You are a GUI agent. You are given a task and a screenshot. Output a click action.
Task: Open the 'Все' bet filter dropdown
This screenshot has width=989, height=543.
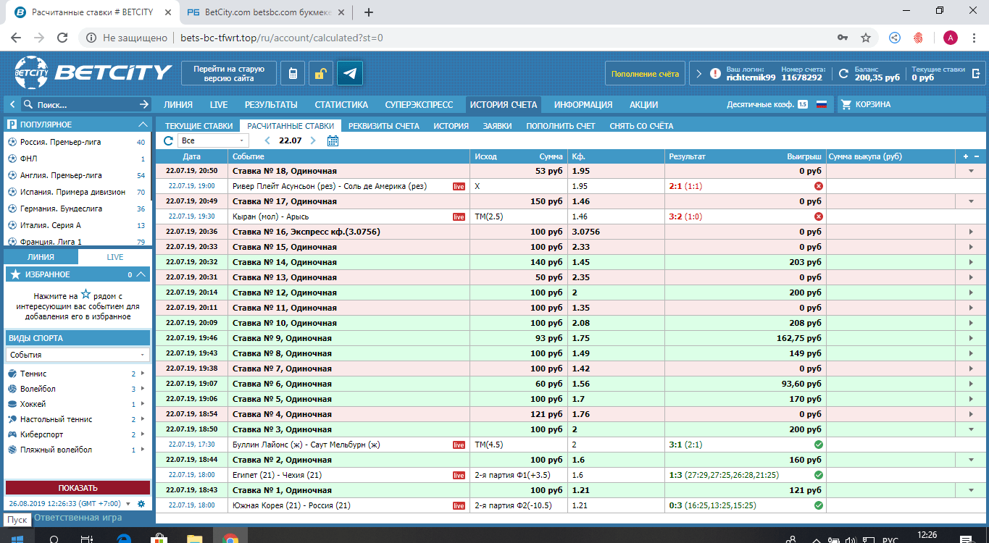click(x=213, y=140)
